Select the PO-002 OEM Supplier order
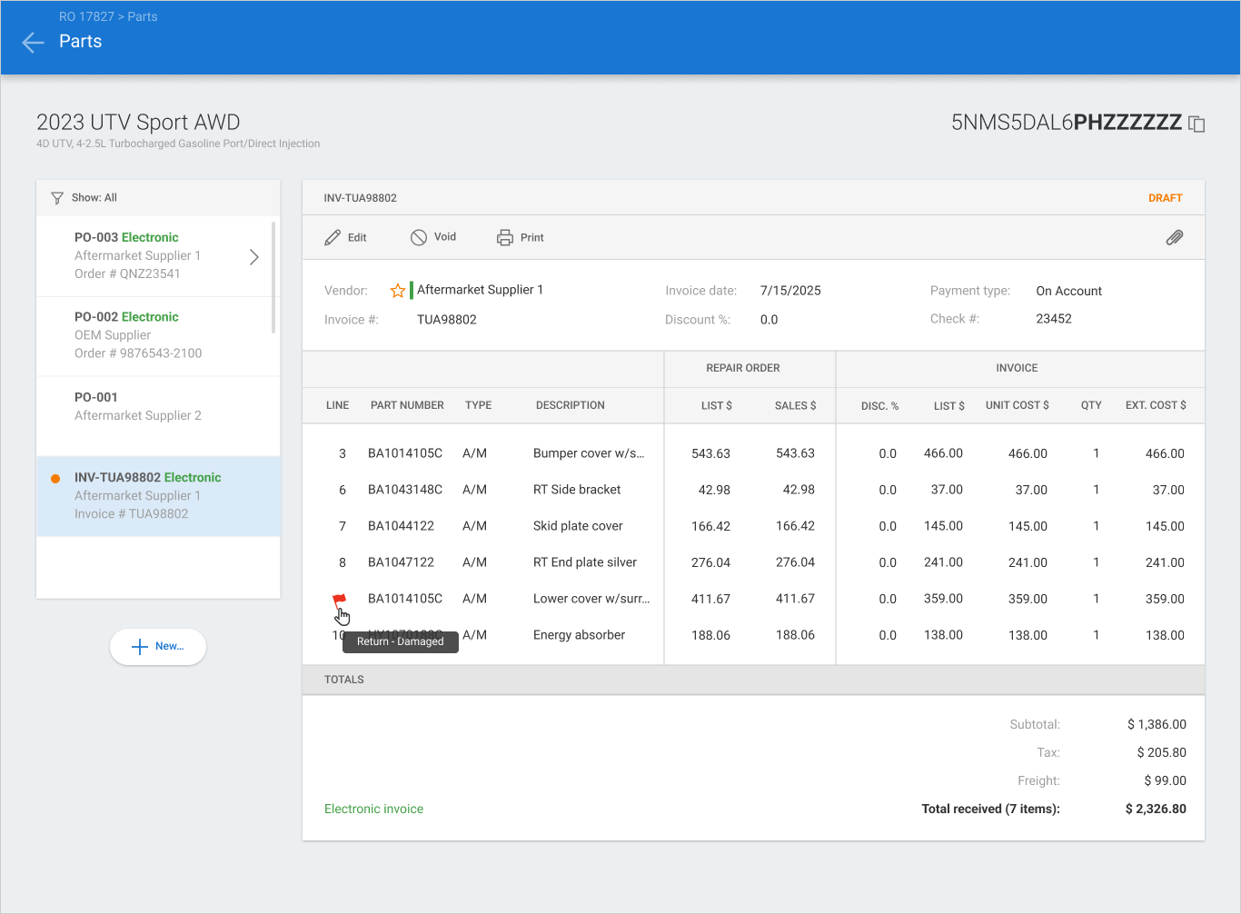This screenshot has height=914, width=1241. pos(154,336)
